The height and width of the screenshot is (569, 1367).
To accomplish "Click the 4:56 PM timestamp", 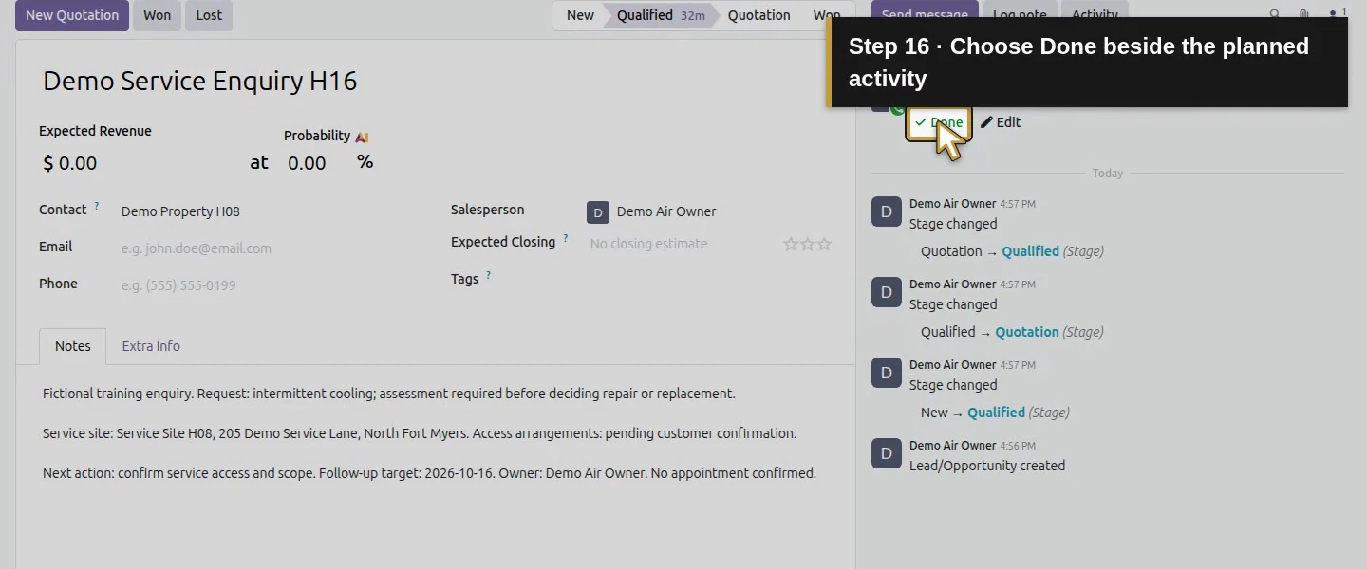I will click(x=1018, y=446).
